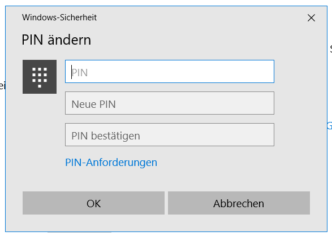Image resolution: width=332 pixels, height=236 pixels.
Task: Click the X icon in the title area
Action: pyautogui.click(x=311, y=18)
